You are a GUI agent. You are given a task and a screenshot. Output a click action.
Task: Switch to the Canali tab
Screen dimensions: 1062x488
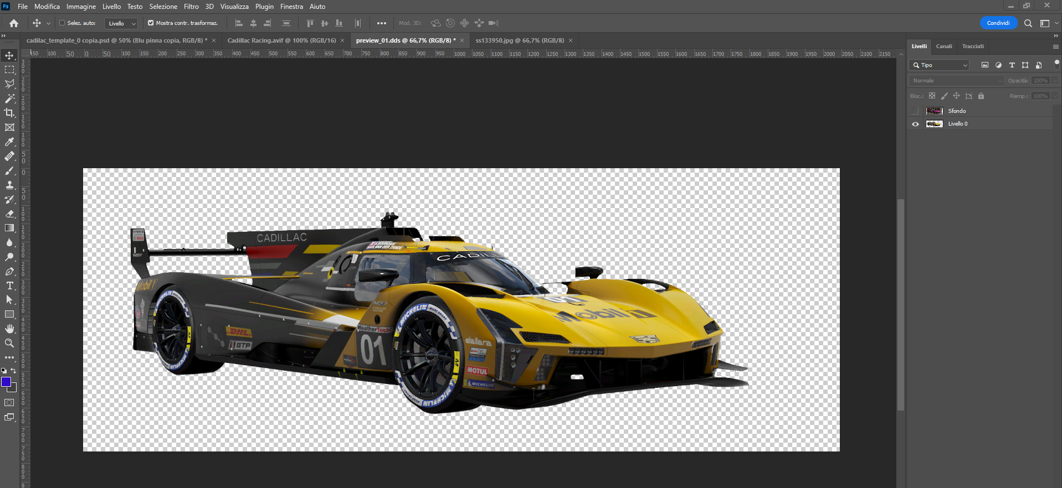[944, 46]
